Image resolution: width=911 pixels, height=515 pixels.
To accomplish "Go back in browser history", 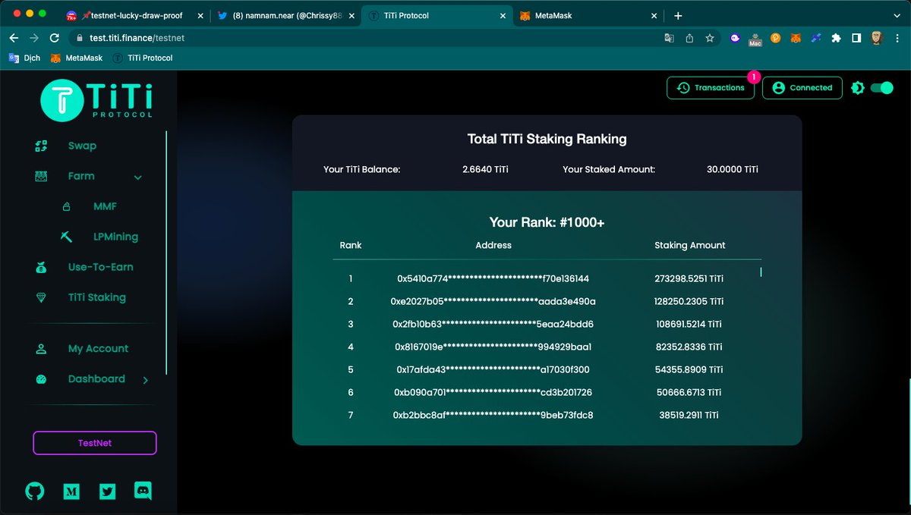I will (14, 38).
